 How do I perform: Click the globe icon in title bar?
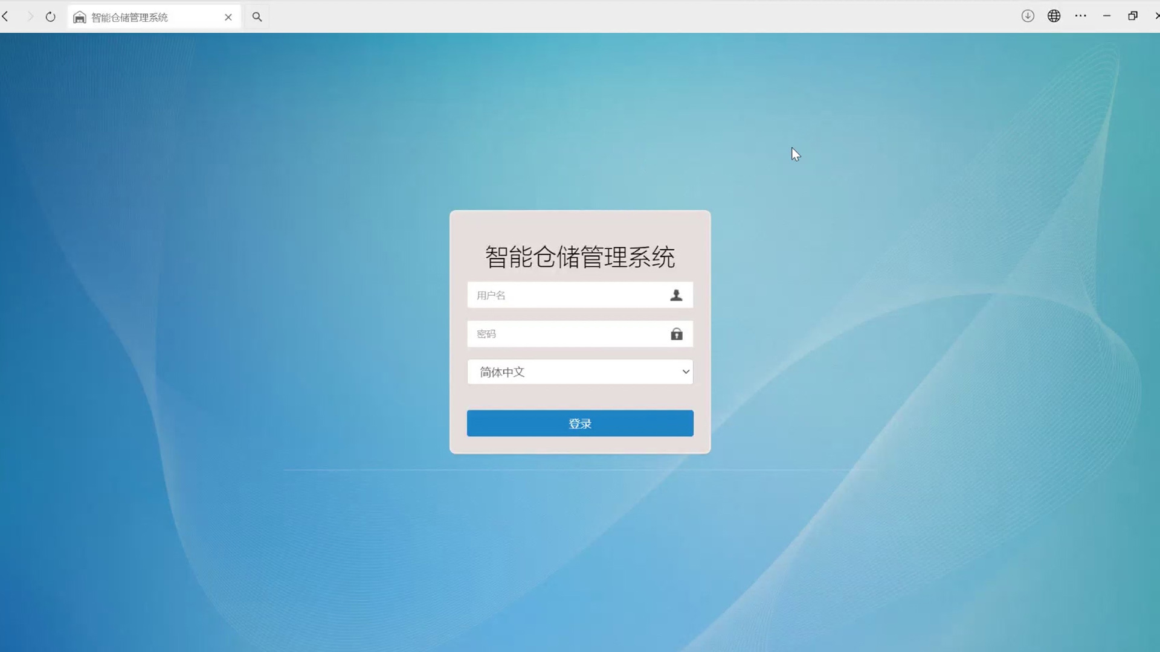(1054, 16)
